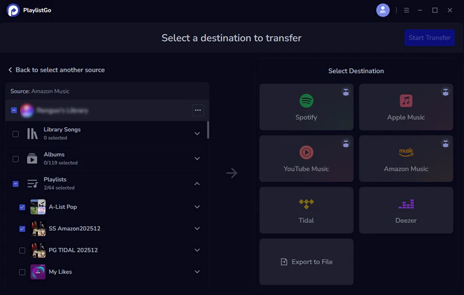Check the Library Songs checkbox

coord(15,134)
